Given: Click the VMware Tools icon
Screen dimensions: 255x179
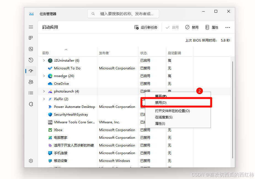Looking at the screenshot, I should point(50,122).
